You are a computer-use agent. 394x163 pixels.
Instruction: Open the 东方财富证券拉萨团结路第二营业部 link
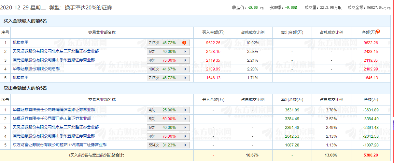(x=60, y=145)
